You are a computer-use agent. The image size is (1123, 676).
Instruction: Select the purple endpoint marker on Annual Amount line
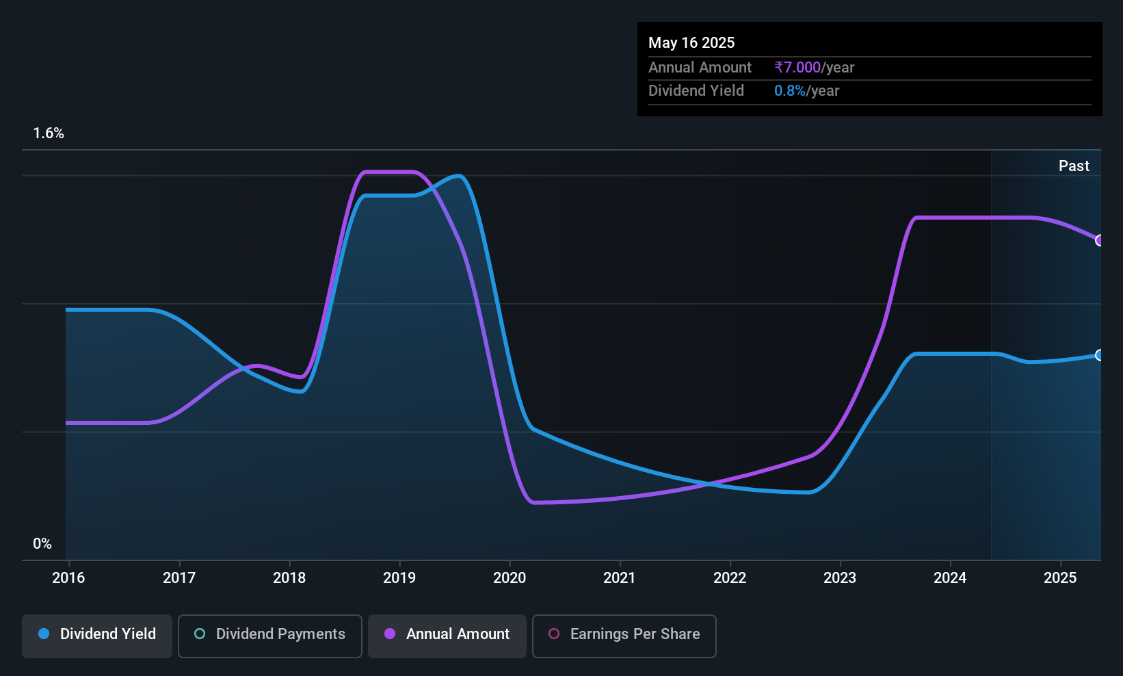(x=1099, y=240)
